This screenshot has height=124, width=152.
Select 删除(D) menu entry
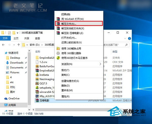[x=65, y=86]
